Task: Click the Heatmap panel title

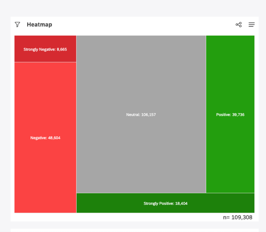Action: pyautogui.click(x=39, y=24)
